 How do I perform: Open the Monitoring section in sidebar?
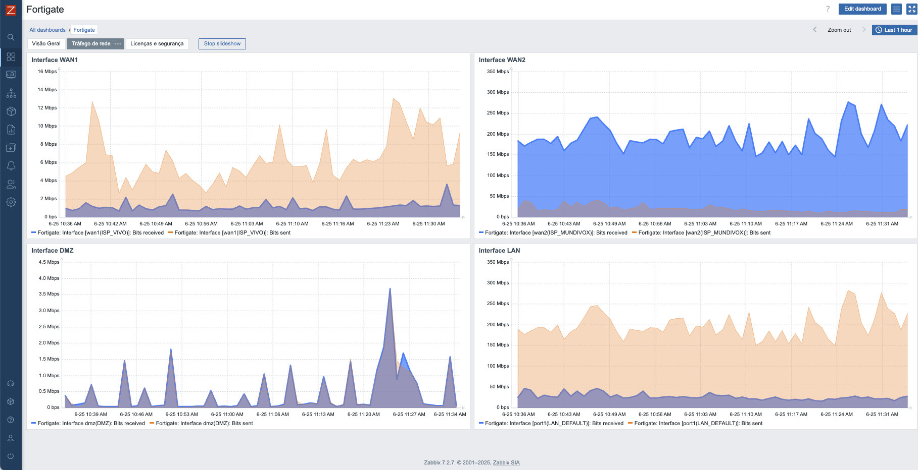[x=11, y=75]
